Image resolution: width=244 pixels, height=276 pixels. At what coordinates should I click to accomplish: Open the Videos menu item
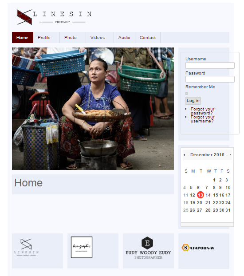coord(98,38)
